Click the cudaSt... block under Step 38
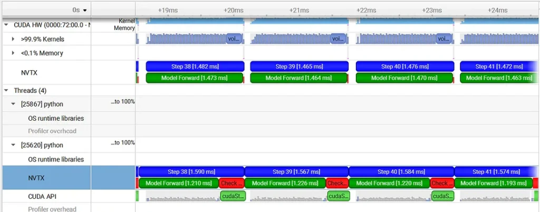Viewport: 540px width, 212px height. coord(232,196)
